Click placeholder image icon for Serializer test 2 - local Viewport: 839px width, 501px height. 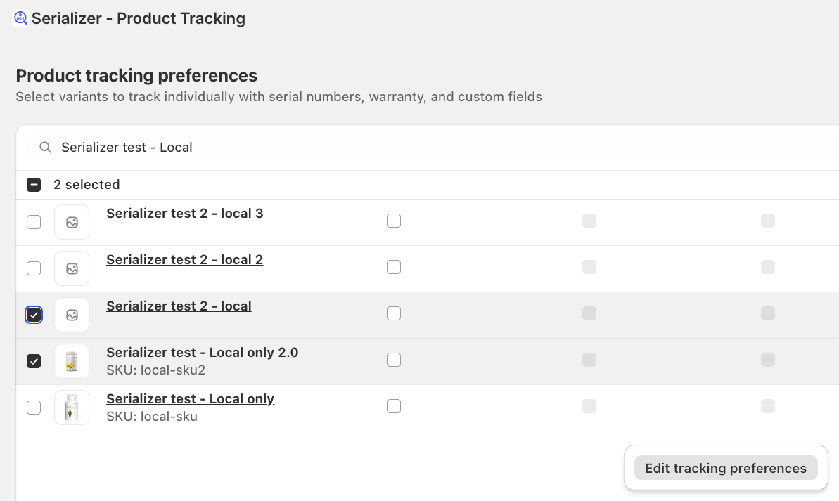pyautogui.click(x=72, y=315)
